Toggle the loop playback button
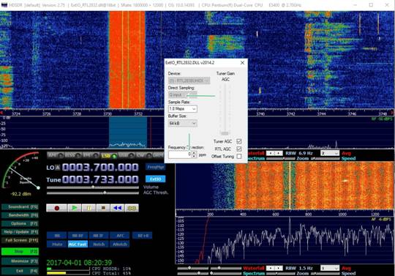 point(132,208)
